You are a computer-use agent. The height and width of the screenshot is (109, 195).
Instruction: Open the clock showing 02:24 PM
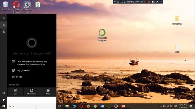coord(183,106)
